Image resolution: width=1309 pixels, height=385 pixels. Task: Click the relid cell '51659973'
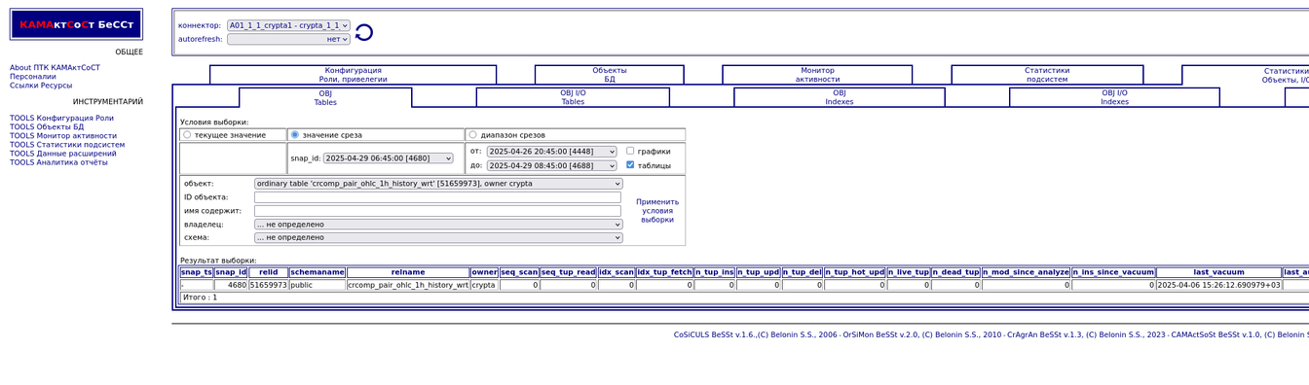click(x=268, y=285)
